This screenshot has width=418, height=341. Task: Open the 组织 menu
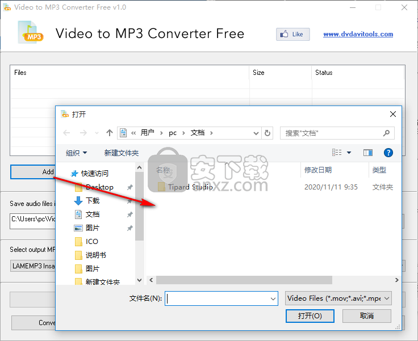pyautogui.click(x=76, y=153)
